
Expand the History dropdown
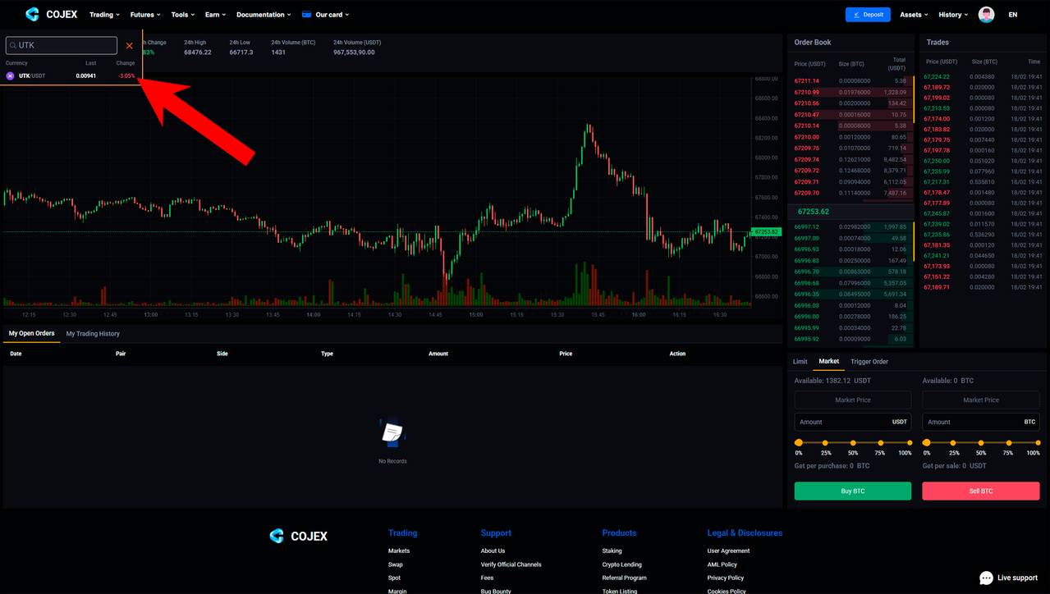click(x=953, y=15)
